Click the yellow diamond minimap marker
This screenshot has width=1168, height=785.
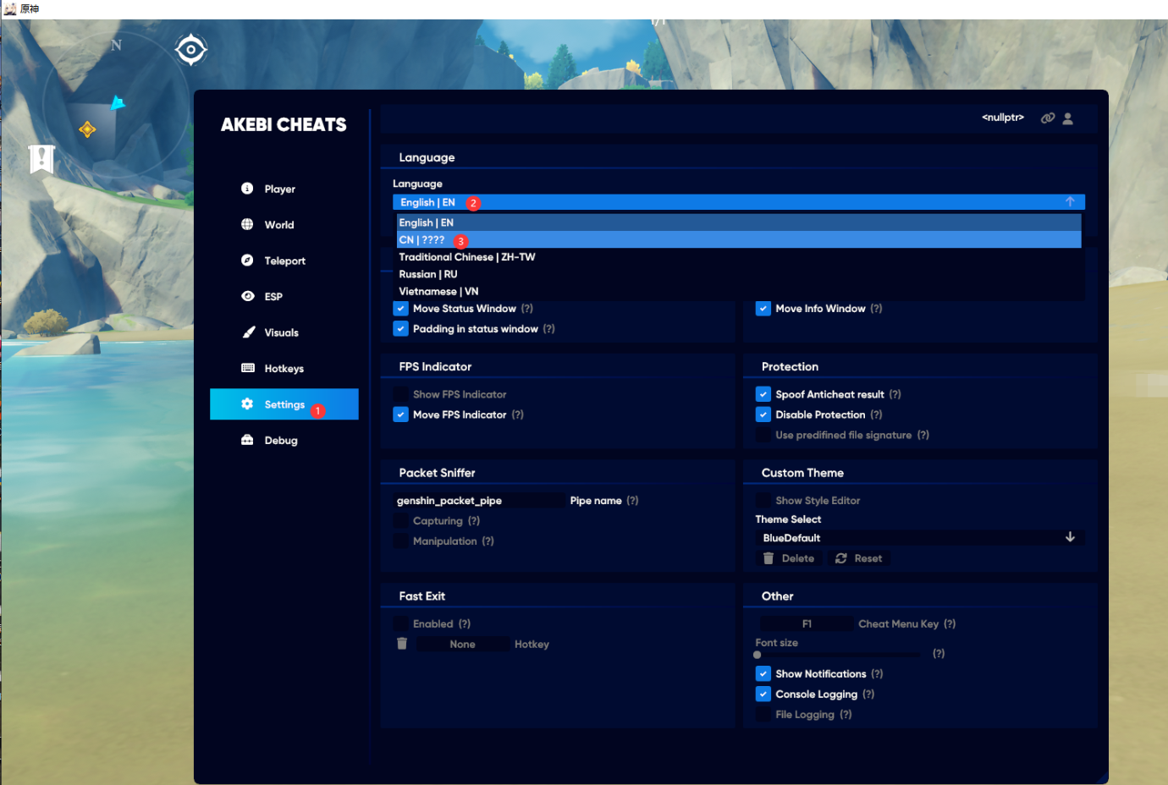[x=87, y=129]
